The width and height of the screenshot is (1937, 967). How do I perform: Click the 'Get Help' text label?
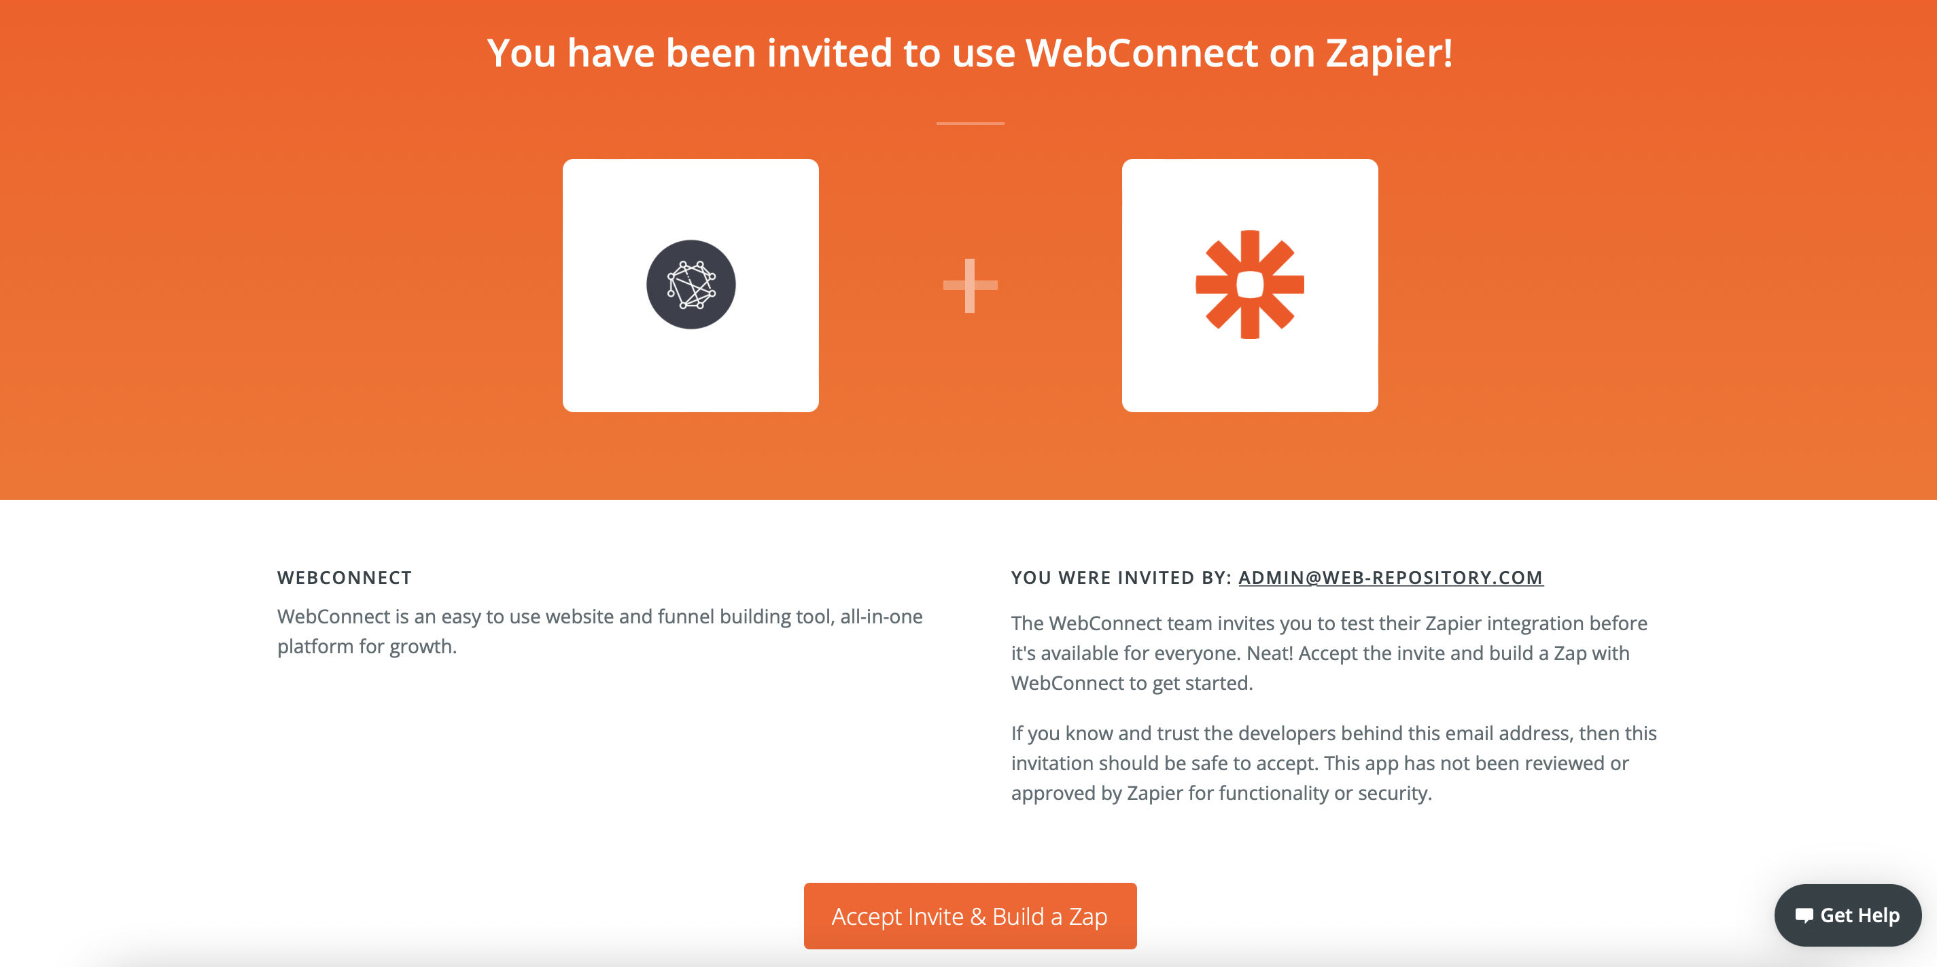point(1860,915)
